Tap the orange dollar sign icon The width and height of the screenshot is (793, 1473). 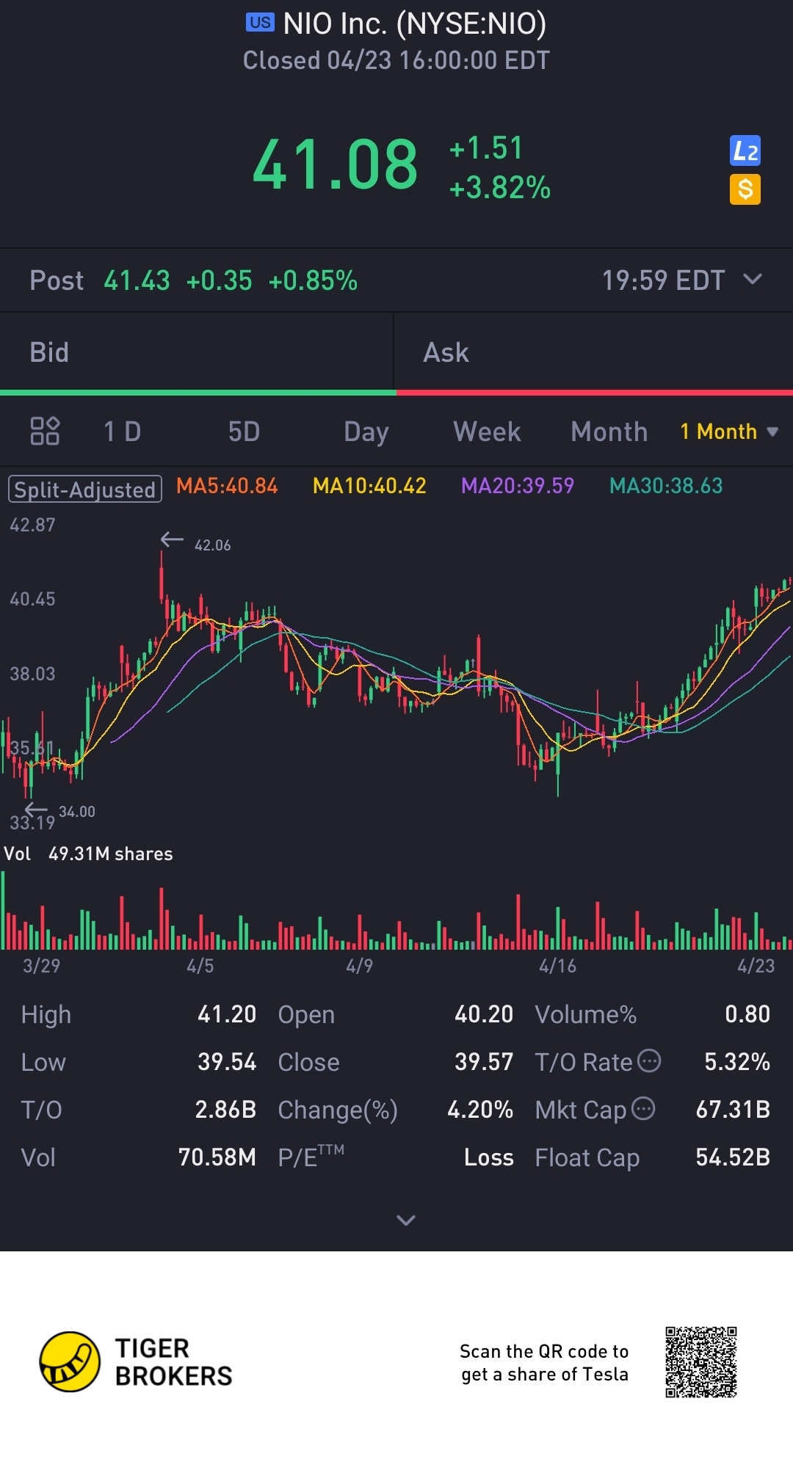pyautogui.click(x=745, y=189)
